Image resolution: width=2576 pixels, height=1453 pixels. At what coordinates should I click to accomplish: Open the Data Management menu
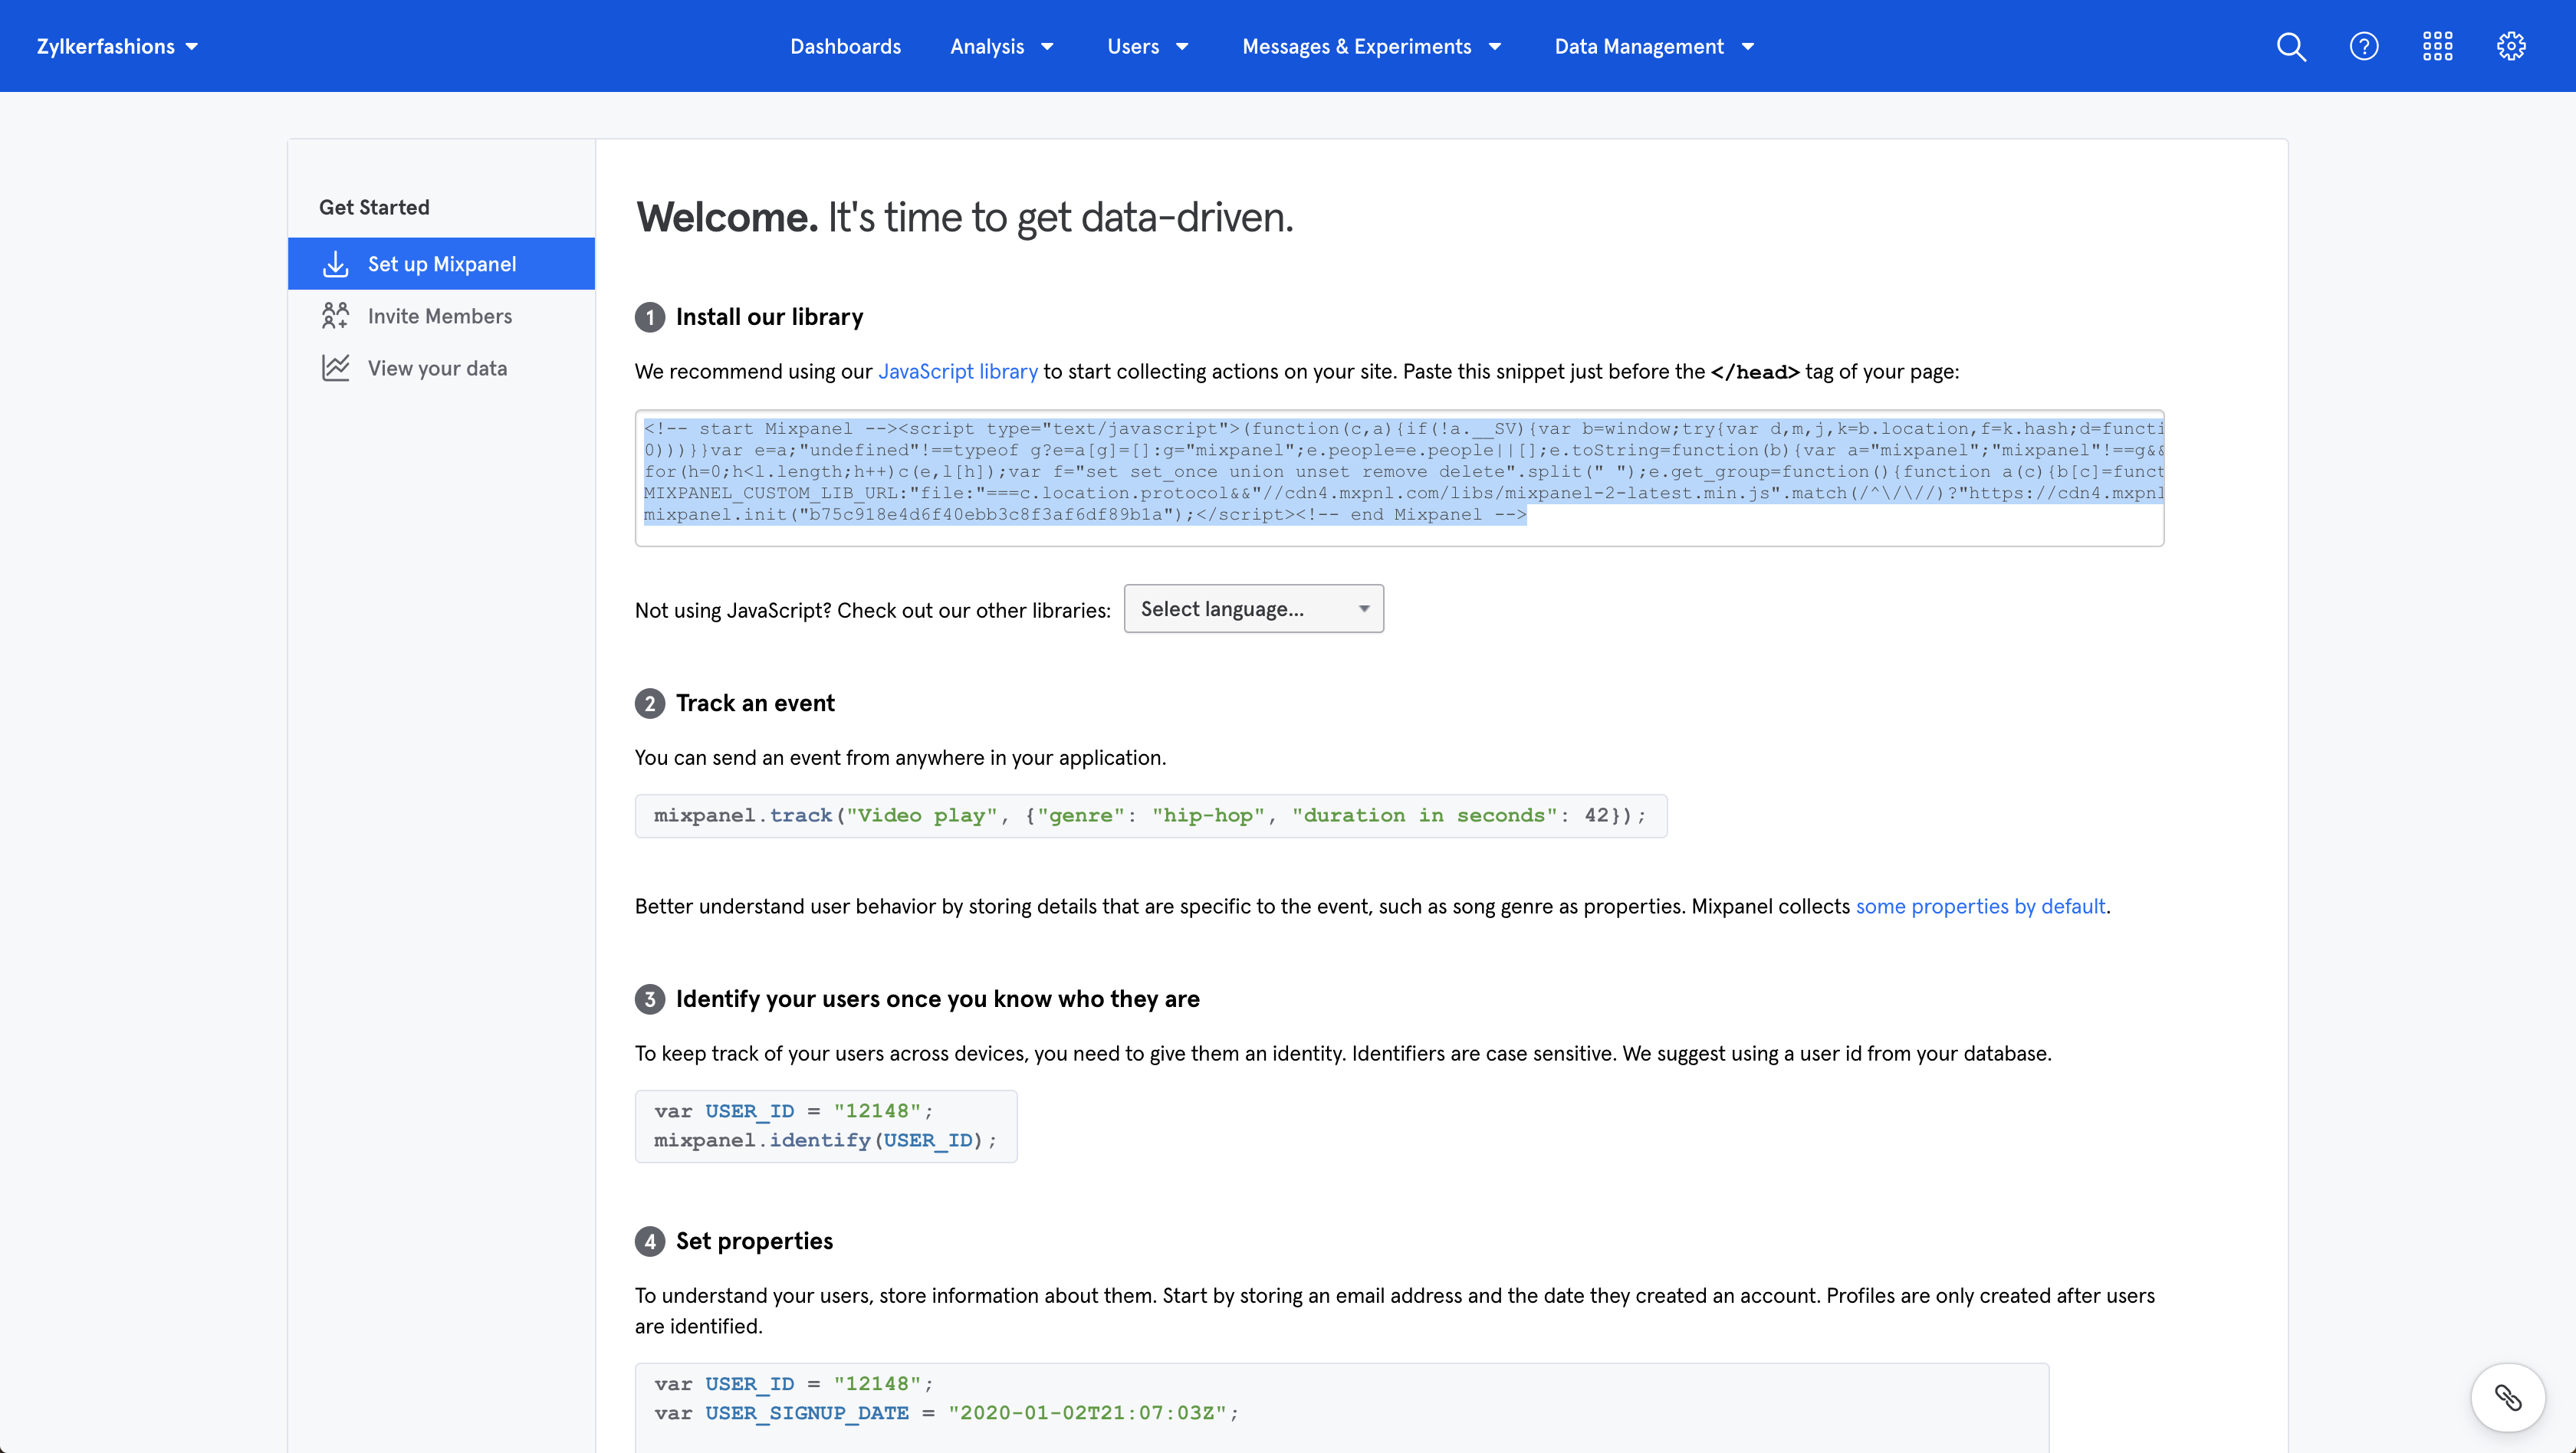pos(1654,46)
